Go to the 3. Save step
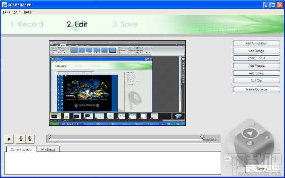 (125, 24)
